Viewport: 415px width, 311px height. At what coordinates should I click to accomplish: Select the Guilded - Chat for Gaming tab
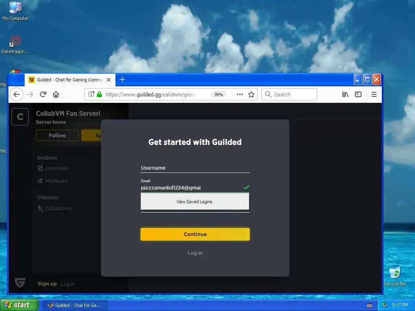70,80
